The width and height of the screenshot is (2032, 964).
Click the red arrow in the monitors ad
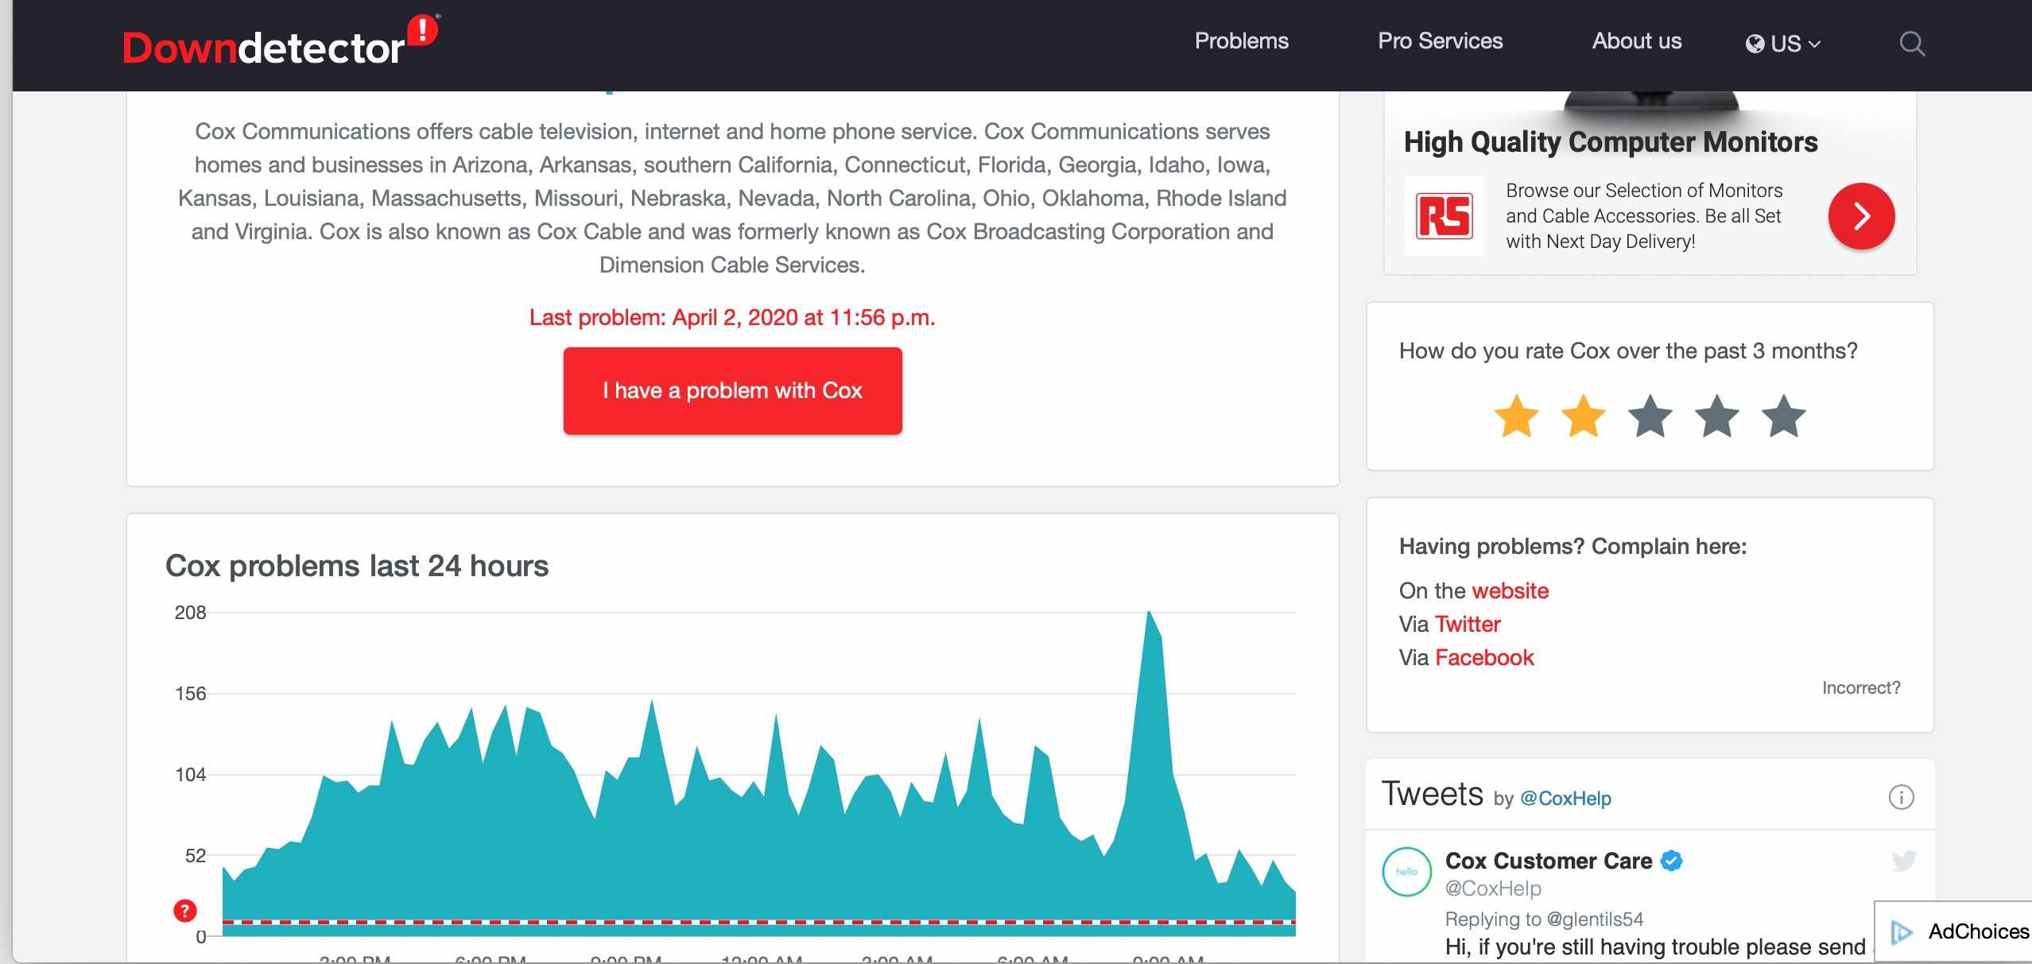[1861, 216]
